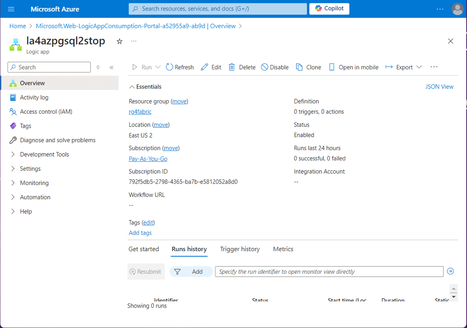This screenshot has width=467, height=328.
Task: Click move link beside Subscription
Action: tap(171, 148)
